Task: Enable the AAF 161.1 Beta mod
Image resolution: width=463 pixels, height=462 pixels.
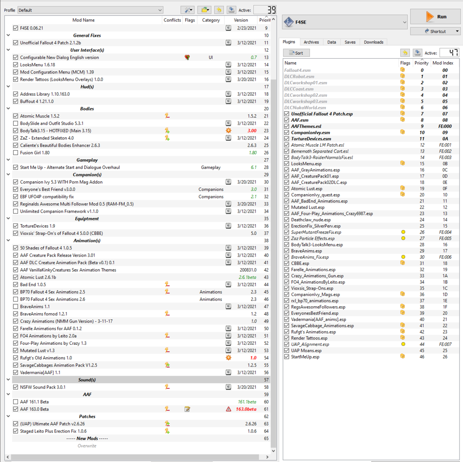Action: tap(16, 402)
